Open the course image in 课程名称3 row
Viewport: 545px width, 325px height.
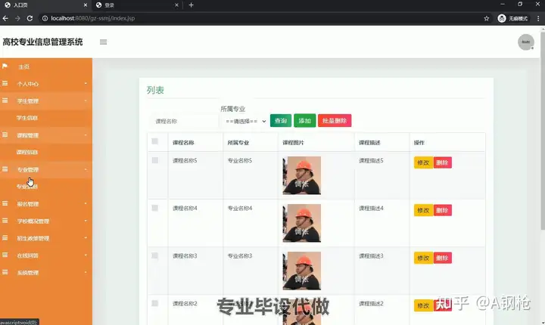302,271
